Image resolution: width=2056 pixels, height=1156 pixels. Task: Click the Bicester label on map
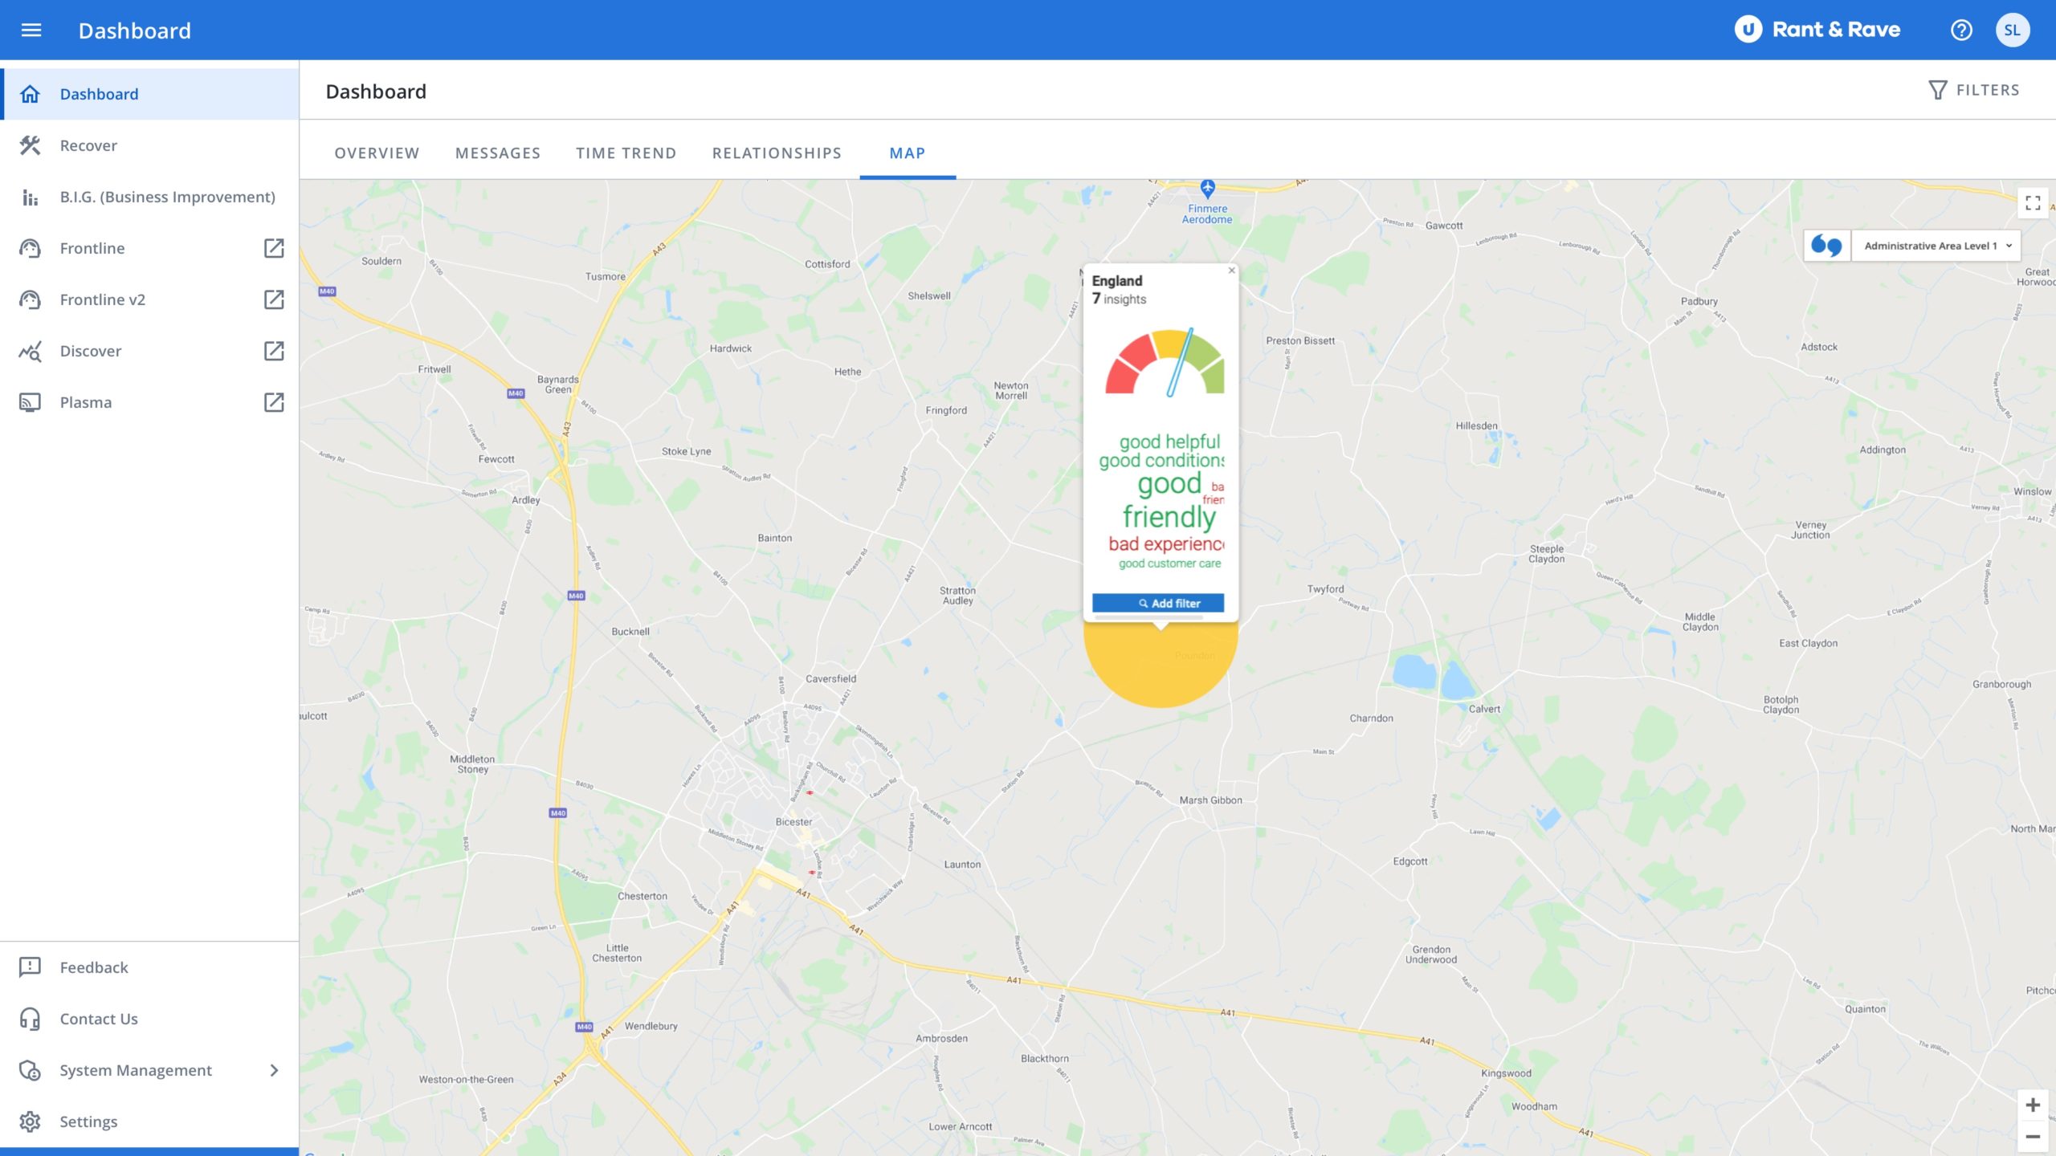coord(793,821)
